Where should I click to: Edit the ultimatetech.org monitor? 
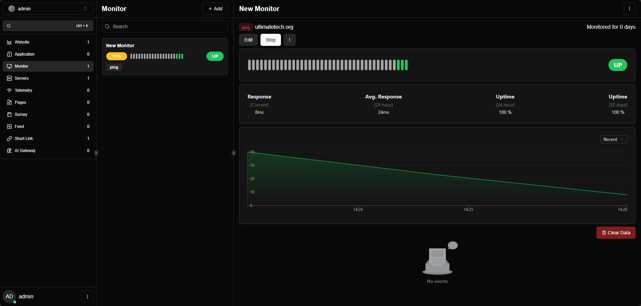pos(248,40)
